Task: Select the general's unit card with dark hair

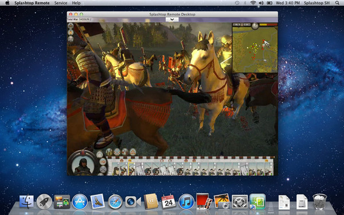Action: 116,169
